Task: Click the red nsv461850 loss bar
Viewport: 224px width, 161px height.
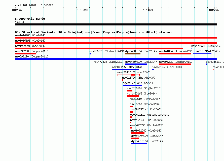Action: click(x=175, y=54)
